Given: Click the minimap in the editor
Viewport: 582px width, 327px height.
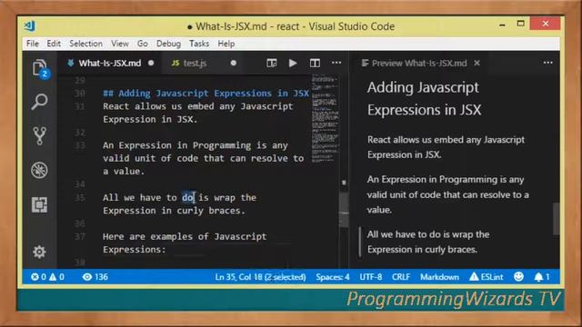Looking at the screenshot, I should point(325,119).
